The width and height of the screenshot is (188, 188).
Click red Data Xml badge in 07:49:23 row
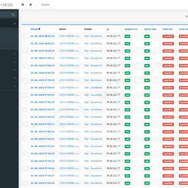point(168,132)
